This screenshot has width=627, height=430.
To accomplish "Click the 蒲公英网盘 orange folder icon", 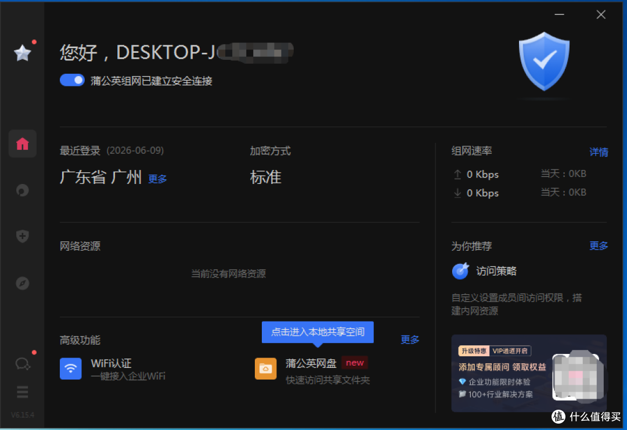I will pos(265,368).
